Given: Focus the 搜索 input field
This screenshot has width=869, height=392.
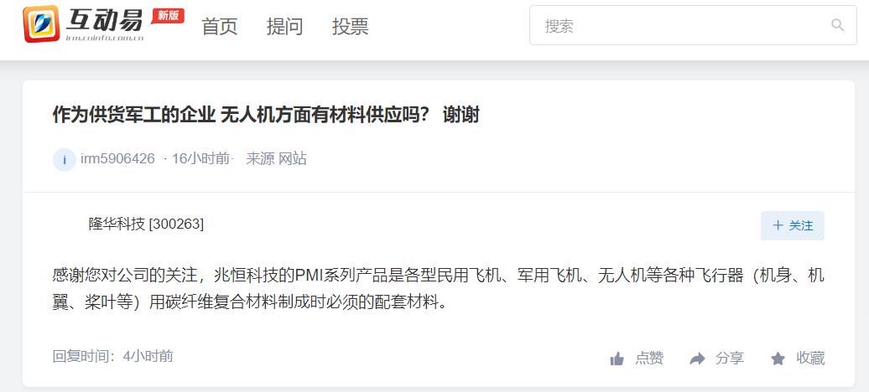Looking at the screenshot, I should pos(693,25).
